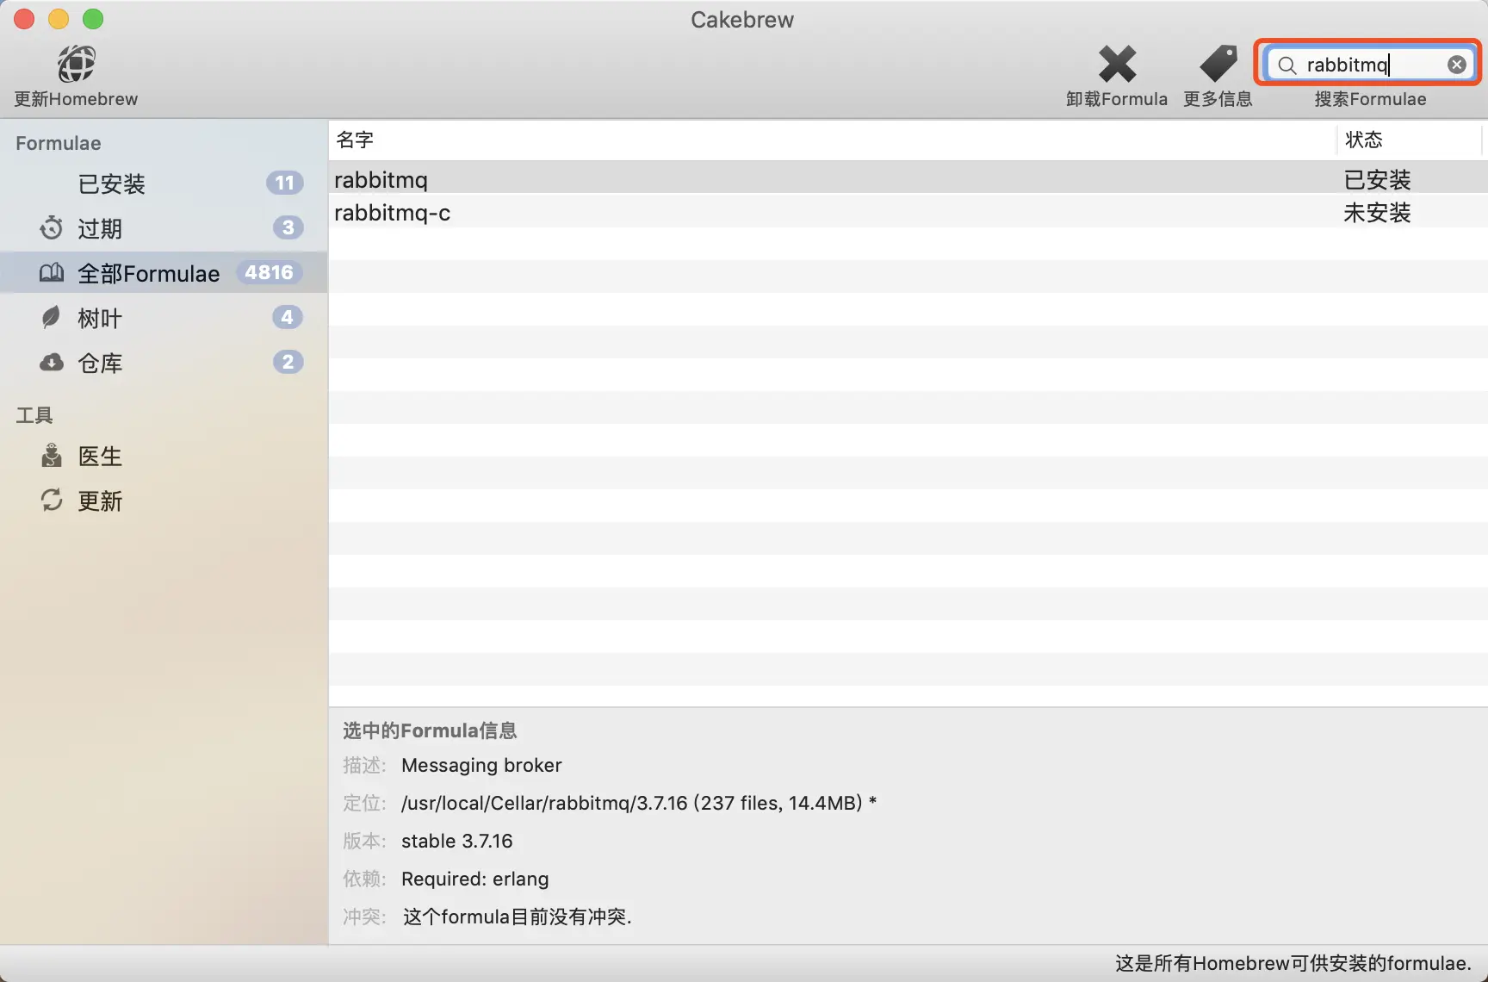Minimize the Cakebrew window
This screenshot has width=1488, height=982.
(59, 19)
